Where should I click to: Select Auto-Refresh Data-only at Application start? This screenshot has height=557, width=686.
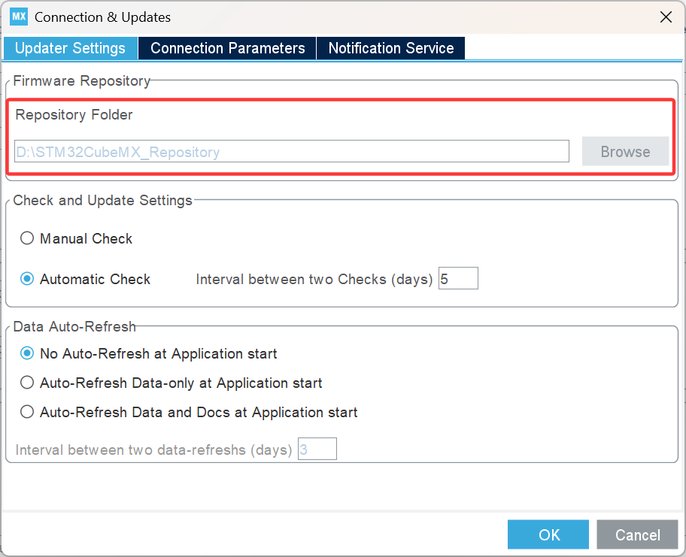[27, 383]
